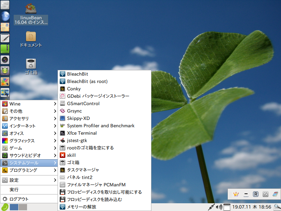Expand the サウンドとビデオ submenu
The image size is (281, 211).
29,155
